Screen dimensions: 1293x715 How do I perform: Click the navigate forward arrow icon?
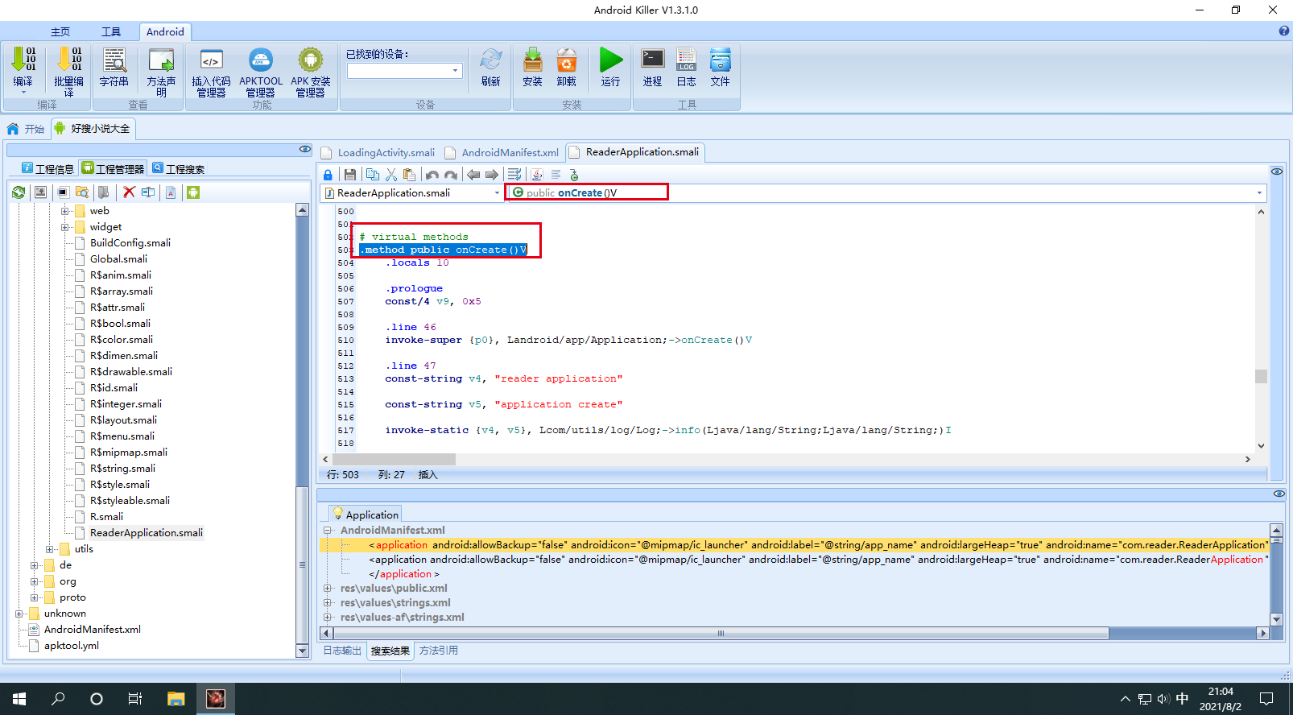click(492, 175)
